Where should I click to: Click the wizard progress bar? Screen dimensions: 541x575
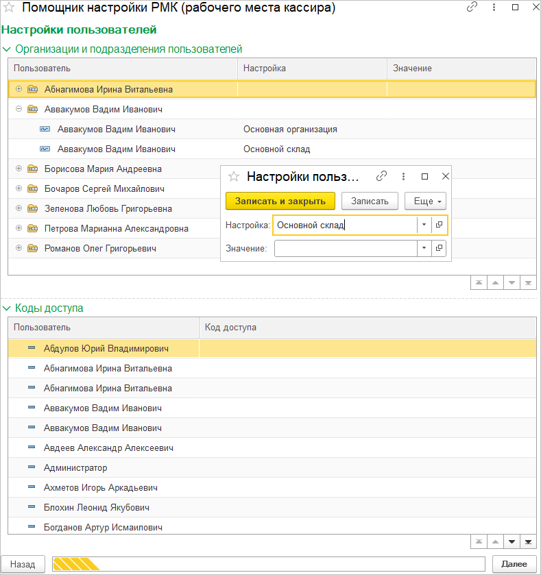(269, 564)
